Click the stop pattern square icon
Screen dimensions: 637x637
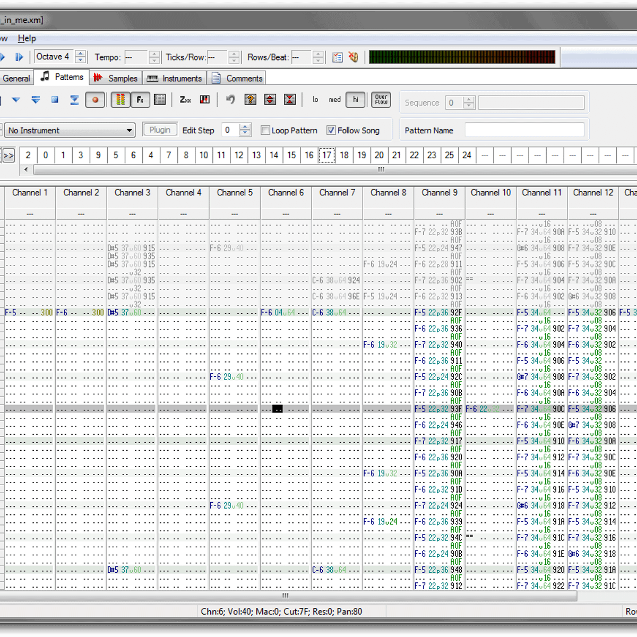pos(55,100)
